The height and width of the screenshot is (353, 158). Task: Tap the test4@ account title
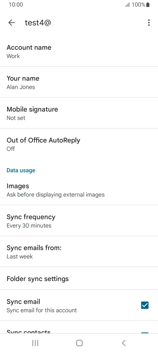pos(38,22)
